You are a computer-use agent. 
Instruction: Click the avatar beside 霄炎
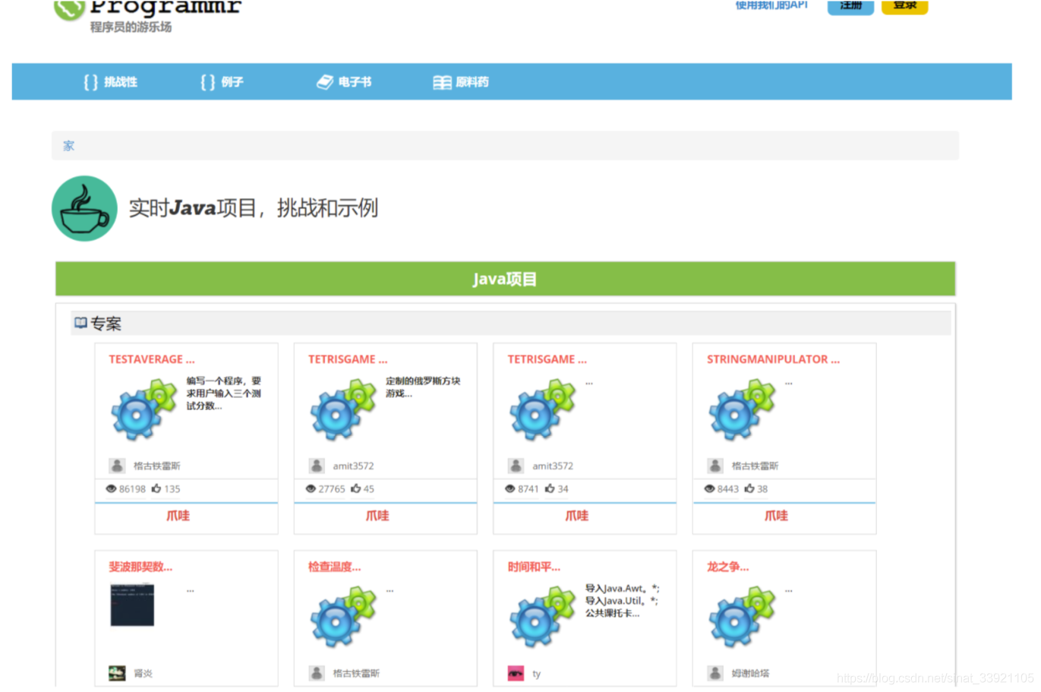[x=117, y=673]
